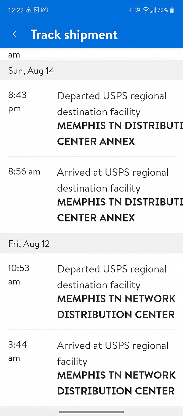Tap the back arrow in header
This screenshot has height=416, width=183.
coord(14,34)
